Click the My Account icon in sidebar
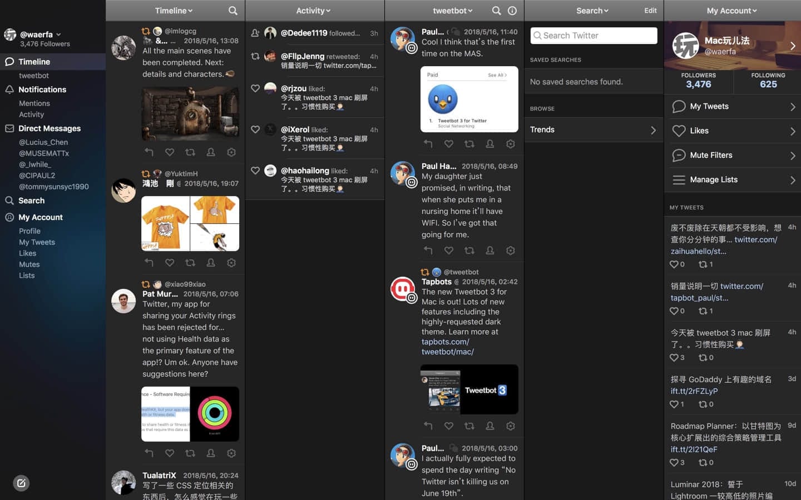Viewport: 801px width, 500px height. pos(9,217)
